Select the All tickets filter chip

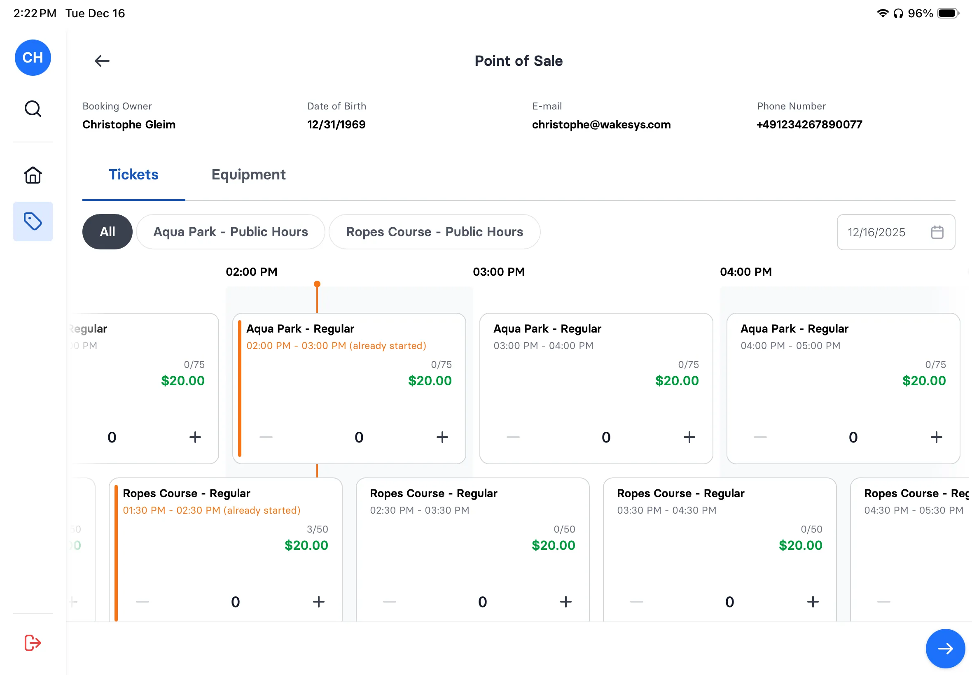(x=107, y=231)
